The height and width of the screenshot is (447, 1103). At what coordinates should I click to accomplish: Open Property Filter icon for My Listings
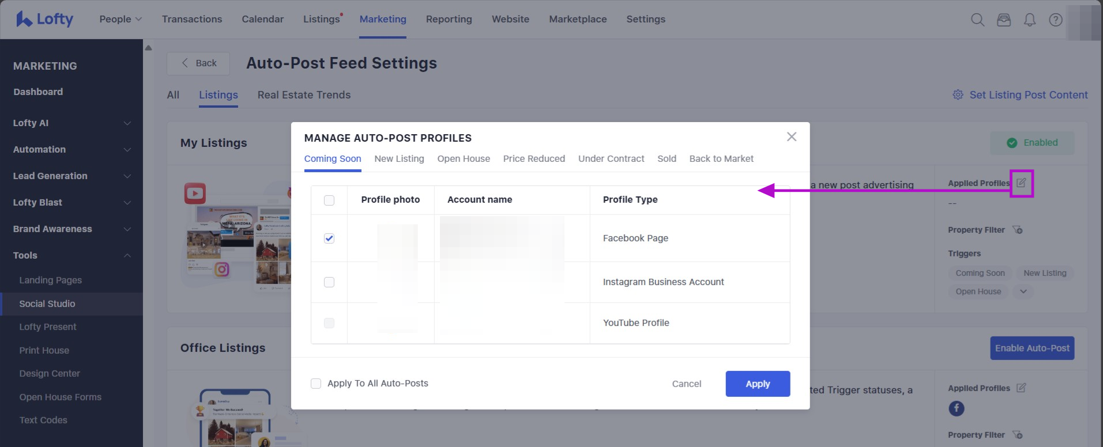click(1018, 230)
